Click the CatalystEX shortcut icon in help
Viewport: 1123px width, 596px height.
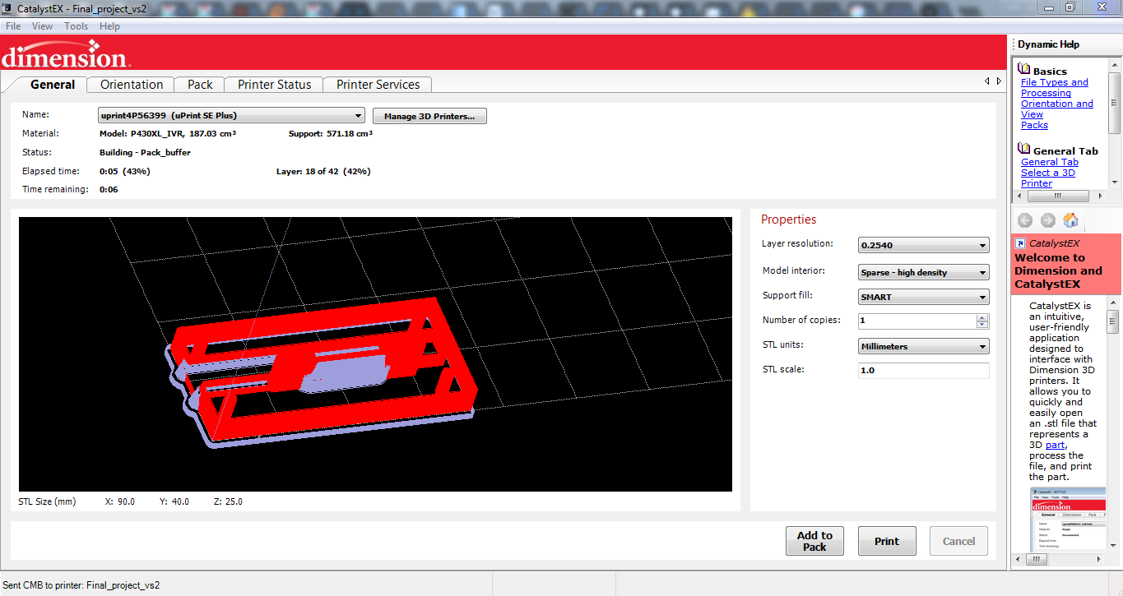point(1020,243)
